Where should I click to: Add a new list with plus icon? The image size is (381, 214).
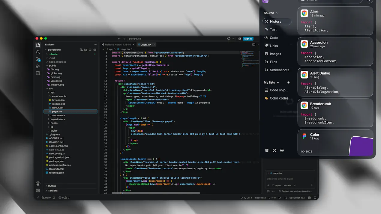[x=289, y=82]
